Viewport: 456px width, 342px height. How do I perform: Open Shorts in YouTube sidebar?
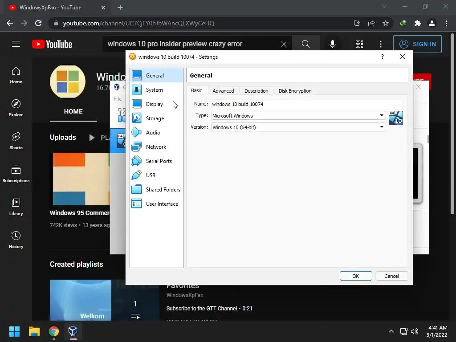(16, 141)
